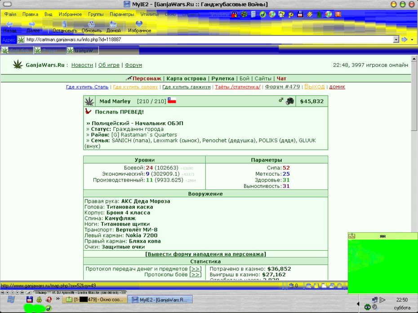Click Вывести форму нападения на персонажа link

pyautogui.click(x=205, y=254)
